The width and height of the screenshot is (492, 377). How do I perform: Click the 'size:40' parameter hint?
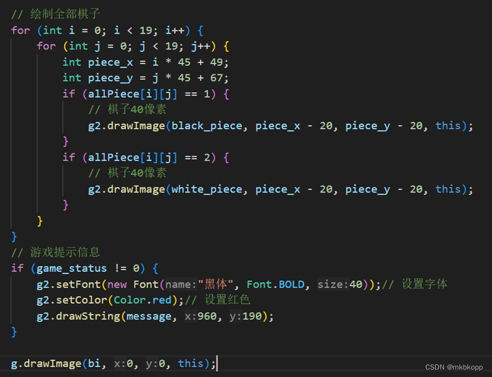(x=340, y=284)
